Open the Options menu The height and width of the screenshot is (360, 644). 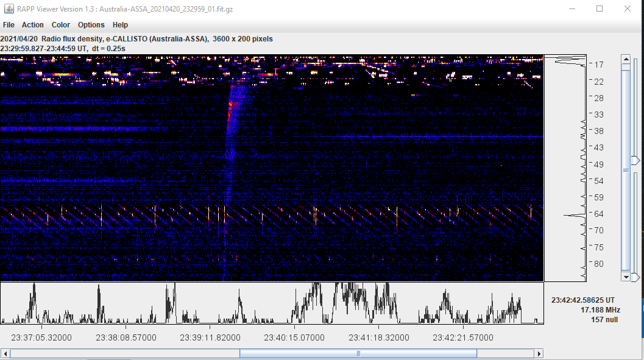[91, 25]
